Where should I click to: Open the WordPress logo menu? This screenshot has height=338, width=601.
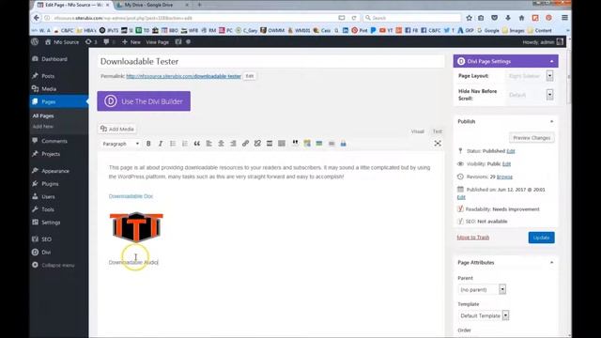(x=36, y=41)
